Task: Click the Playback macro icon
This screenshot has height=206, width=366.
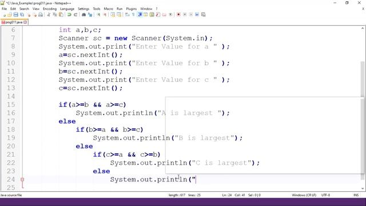Action: coord(191,15)
